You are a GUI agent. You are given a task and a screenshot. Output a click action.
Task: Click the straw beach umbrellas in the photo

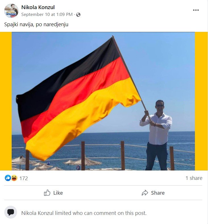pos(57,164)
